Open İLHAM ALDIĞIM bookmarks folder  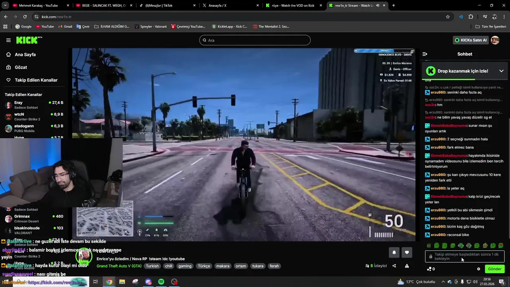[112, 26]
